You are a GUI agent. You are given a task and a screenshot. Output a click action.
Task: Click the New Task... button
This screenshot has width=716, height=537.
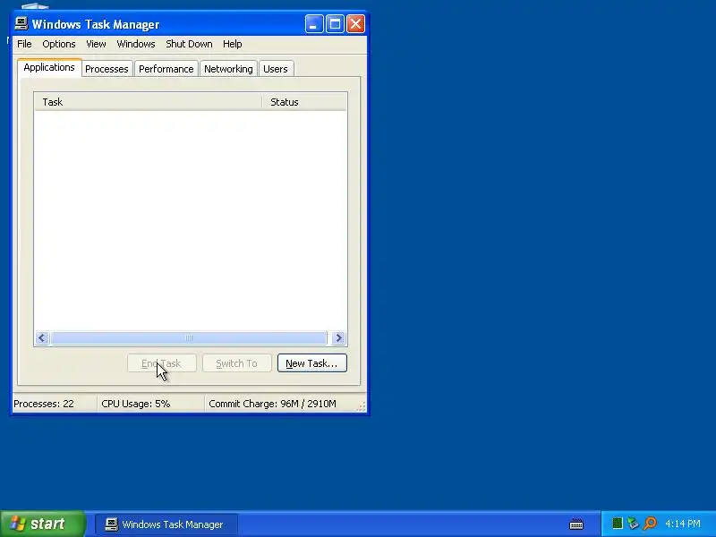click(x=311, y=363)
